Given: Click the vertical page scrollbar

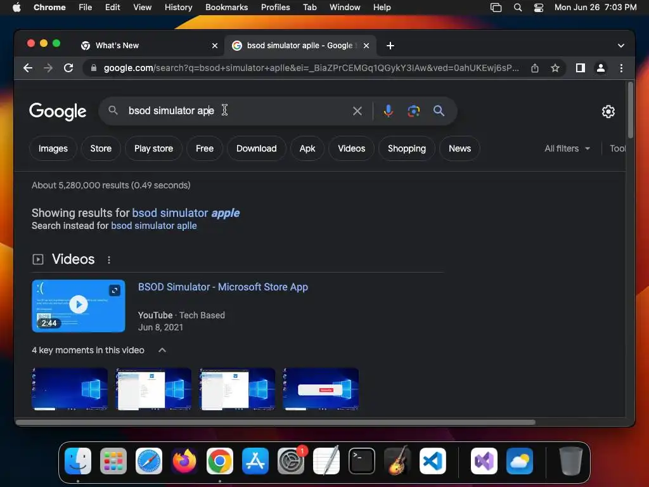Looking at the screenshot, I should click(631, 110).
